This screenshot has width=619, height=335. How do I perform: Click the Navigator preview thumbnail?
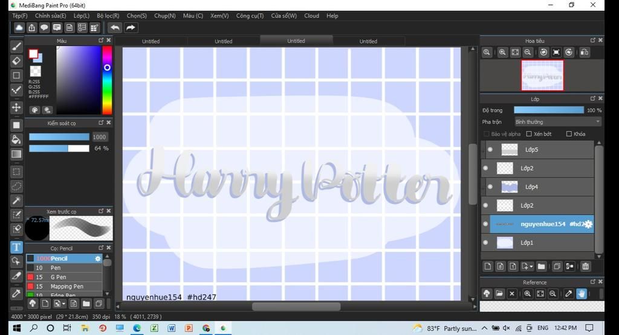pos(542,75)
